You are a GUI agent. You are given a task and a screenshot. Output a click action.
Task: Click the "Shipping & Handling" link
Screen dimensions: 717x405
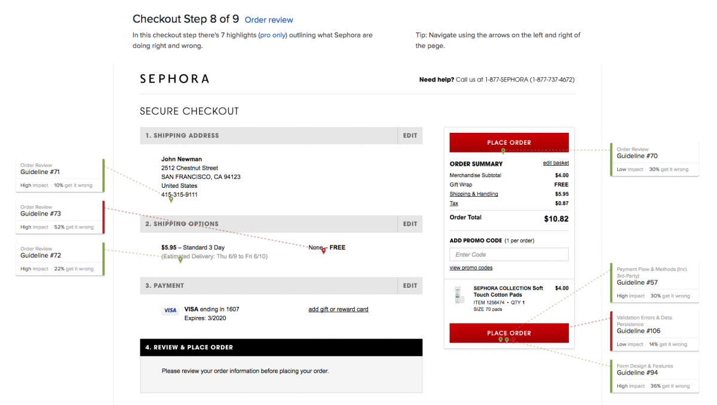tap(474, 194)
